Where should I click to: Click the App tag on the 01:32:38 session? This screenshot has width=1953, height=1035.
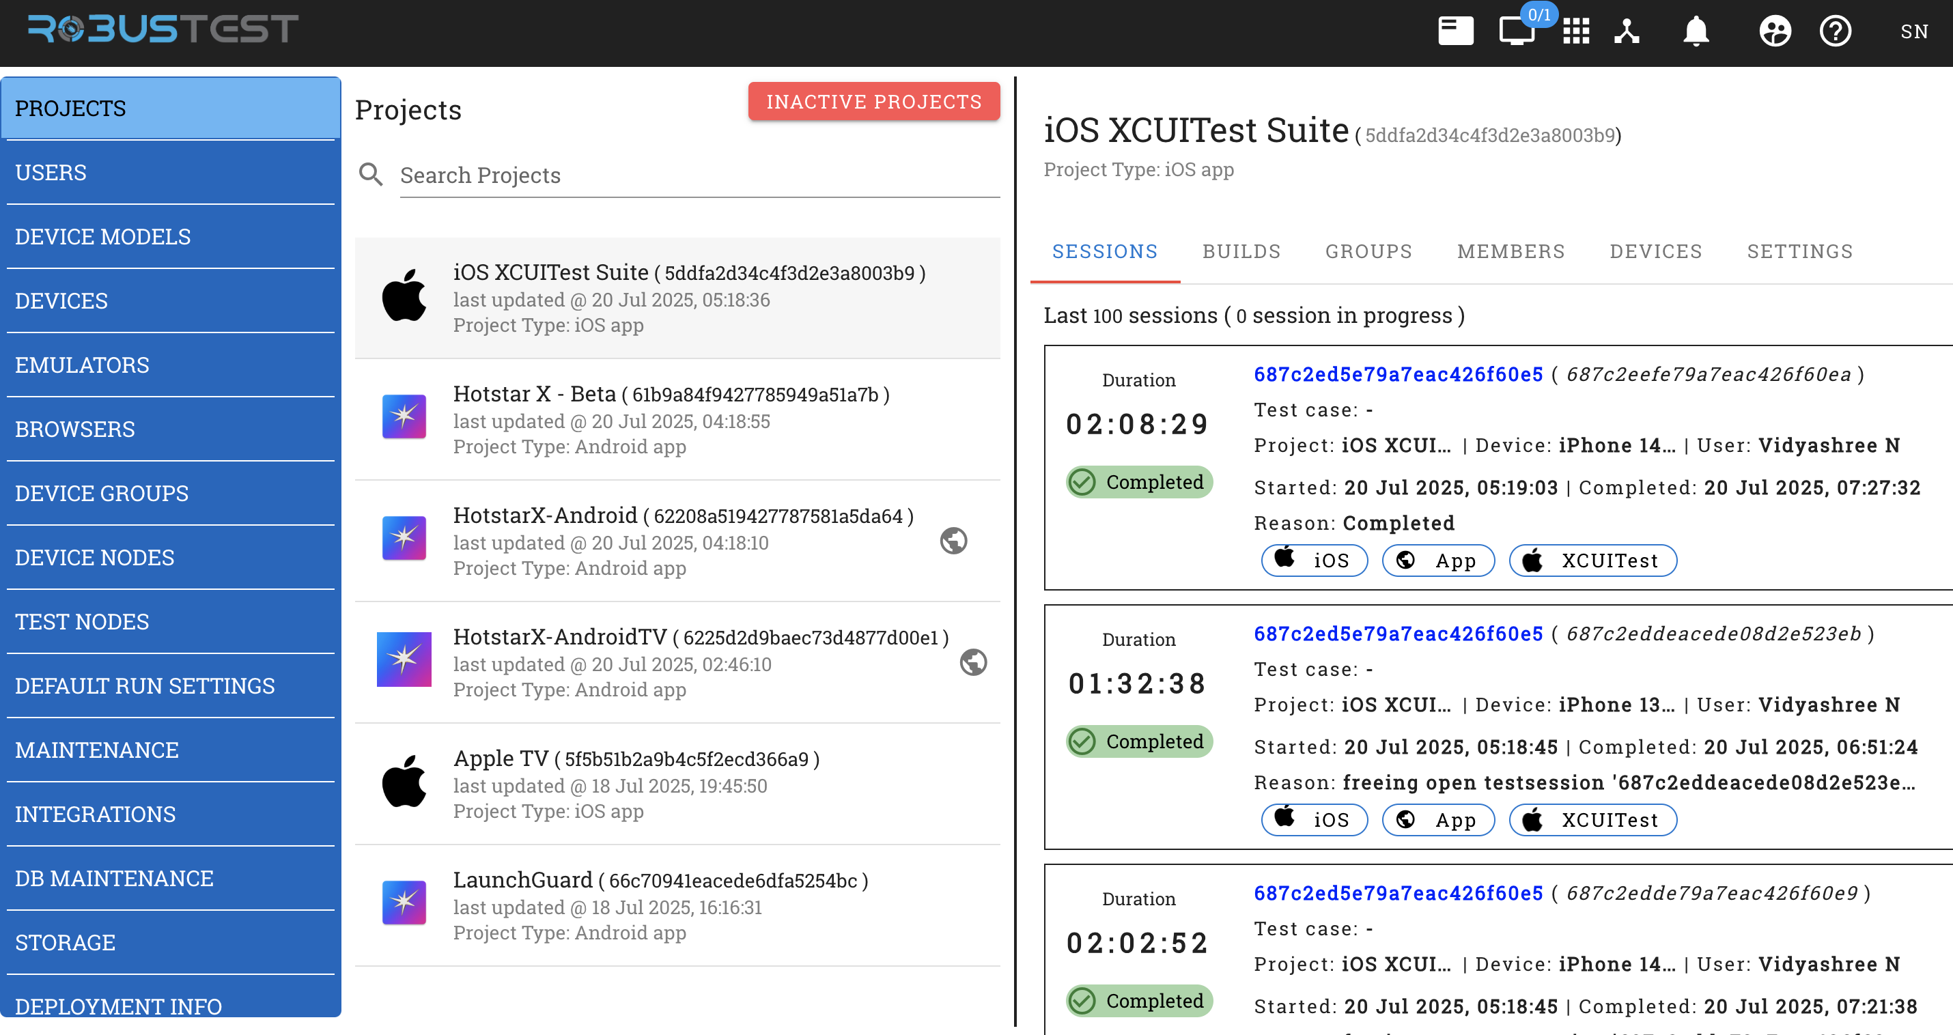[1438, 820]
